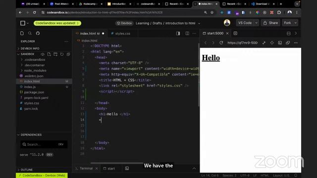The width and height of the screenshot is (317, 178).
Task: Open Explorer more options ellipsis
Action: coord(66,42)
